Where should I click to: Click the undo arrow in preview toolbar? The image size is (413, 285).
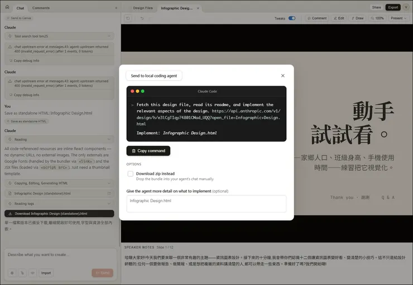pos(142,18)
